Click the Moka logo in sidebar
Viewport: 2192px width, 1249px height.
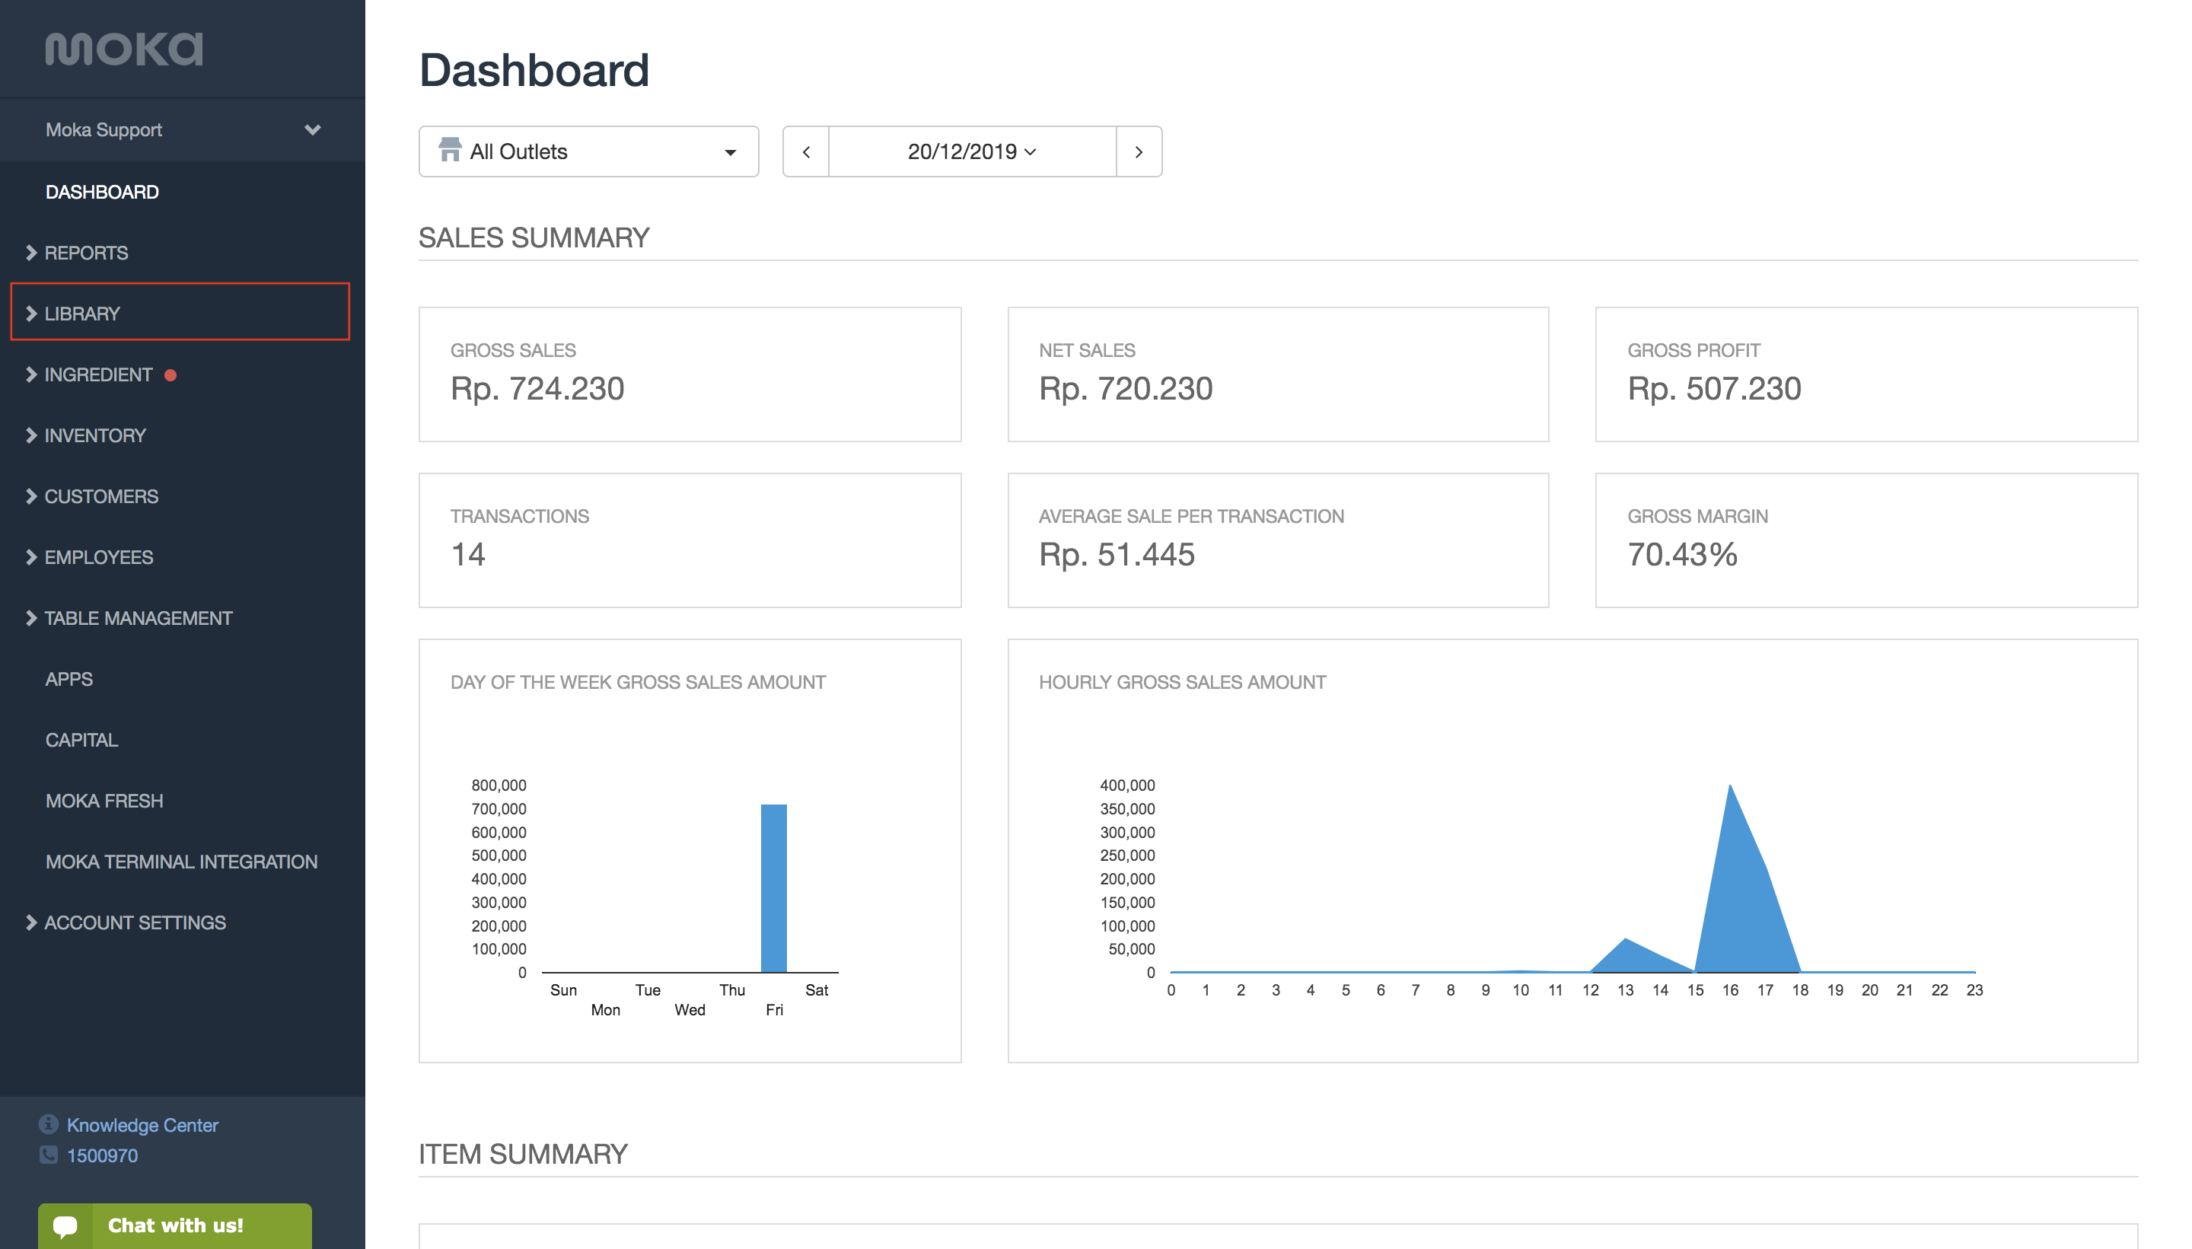[124, 49]
